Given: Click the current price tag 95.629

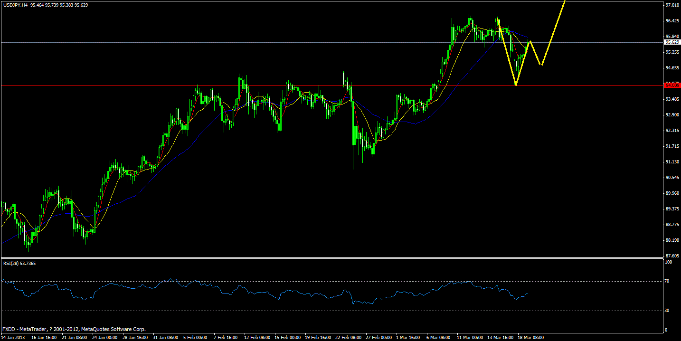Looking at the screenshot, I should [x=672, y=42].
